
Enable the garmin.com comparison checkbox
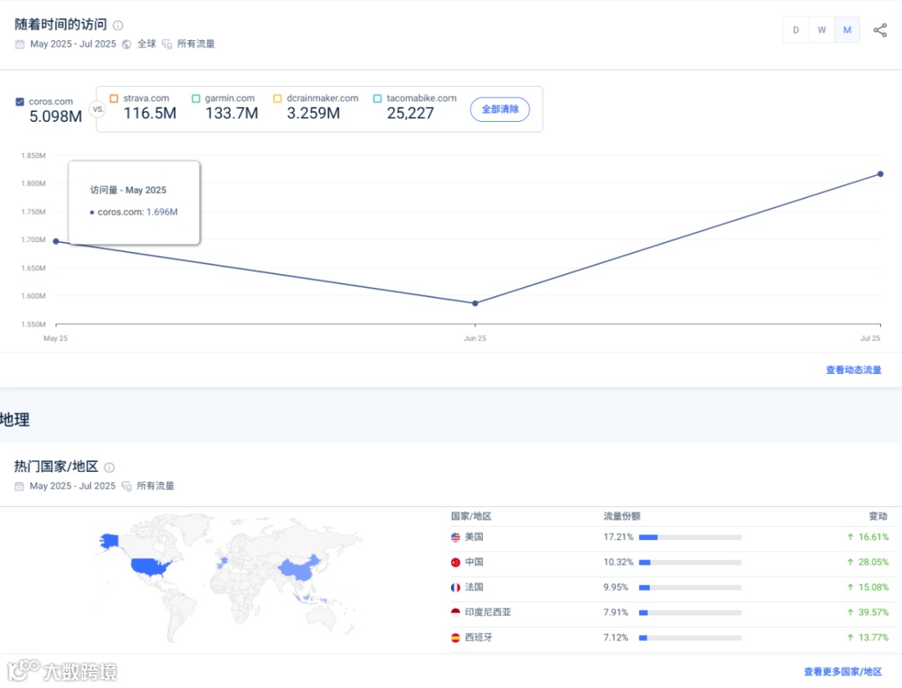pyautogui.click(x=196, y=99)
